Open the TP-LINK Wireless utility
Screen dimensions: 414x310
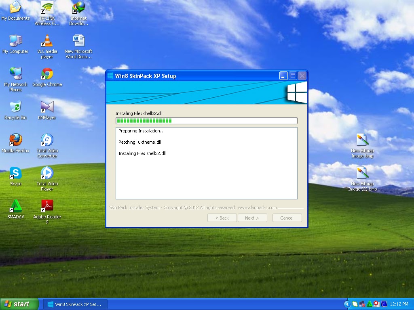[47, 8]
